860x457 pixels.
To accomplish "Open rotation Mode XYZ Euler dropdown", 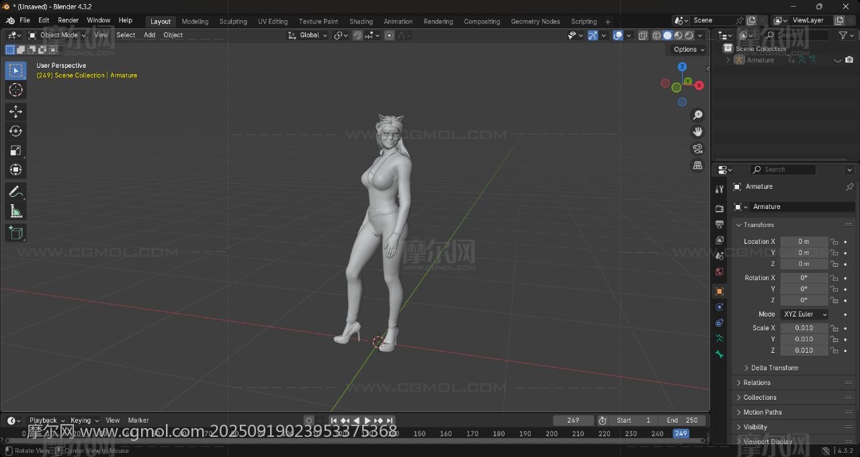I will [x=804, y=315].
